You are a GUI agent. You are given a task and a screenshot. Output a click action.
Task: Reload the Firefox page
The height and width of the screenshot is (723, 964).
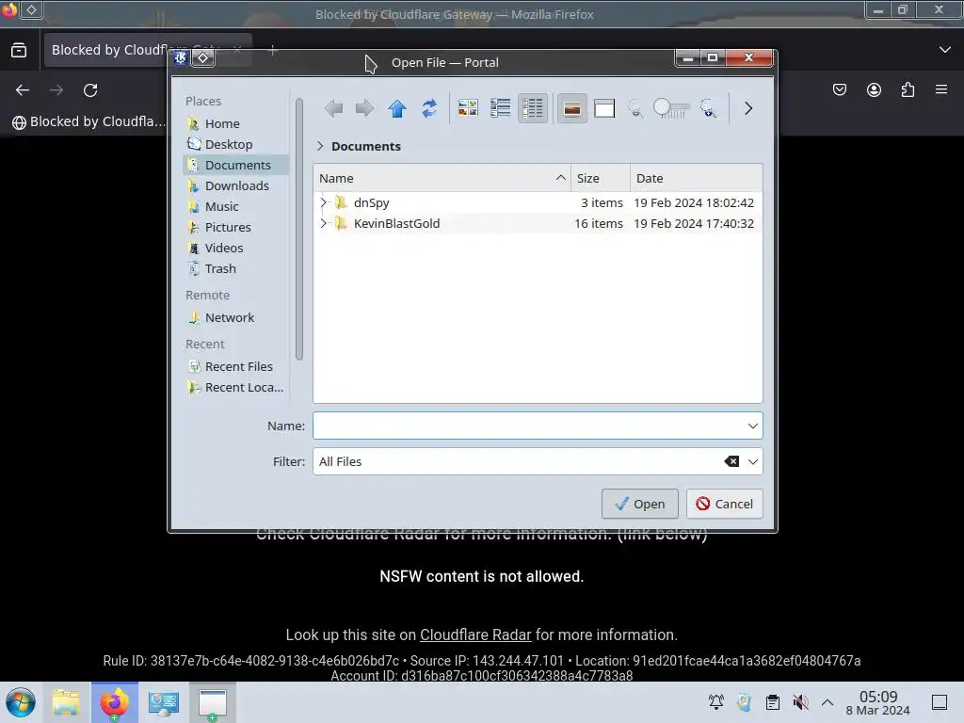(x=90, y=90)
